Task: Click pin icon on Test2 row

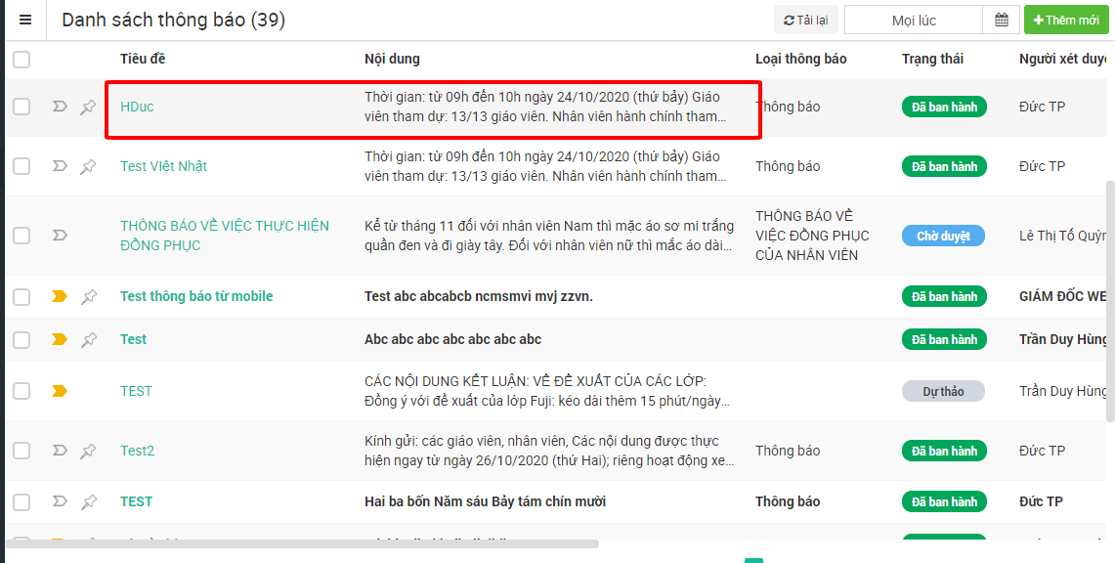Action: [x=88, y=451]
